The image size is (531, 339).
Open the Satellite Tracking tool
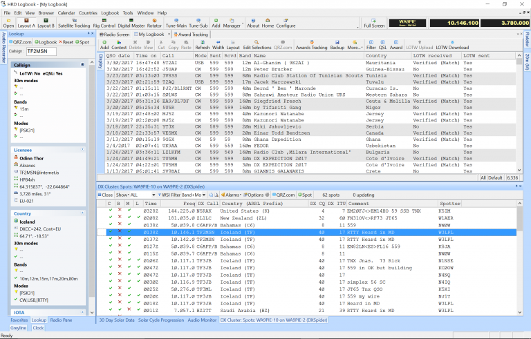74,23
